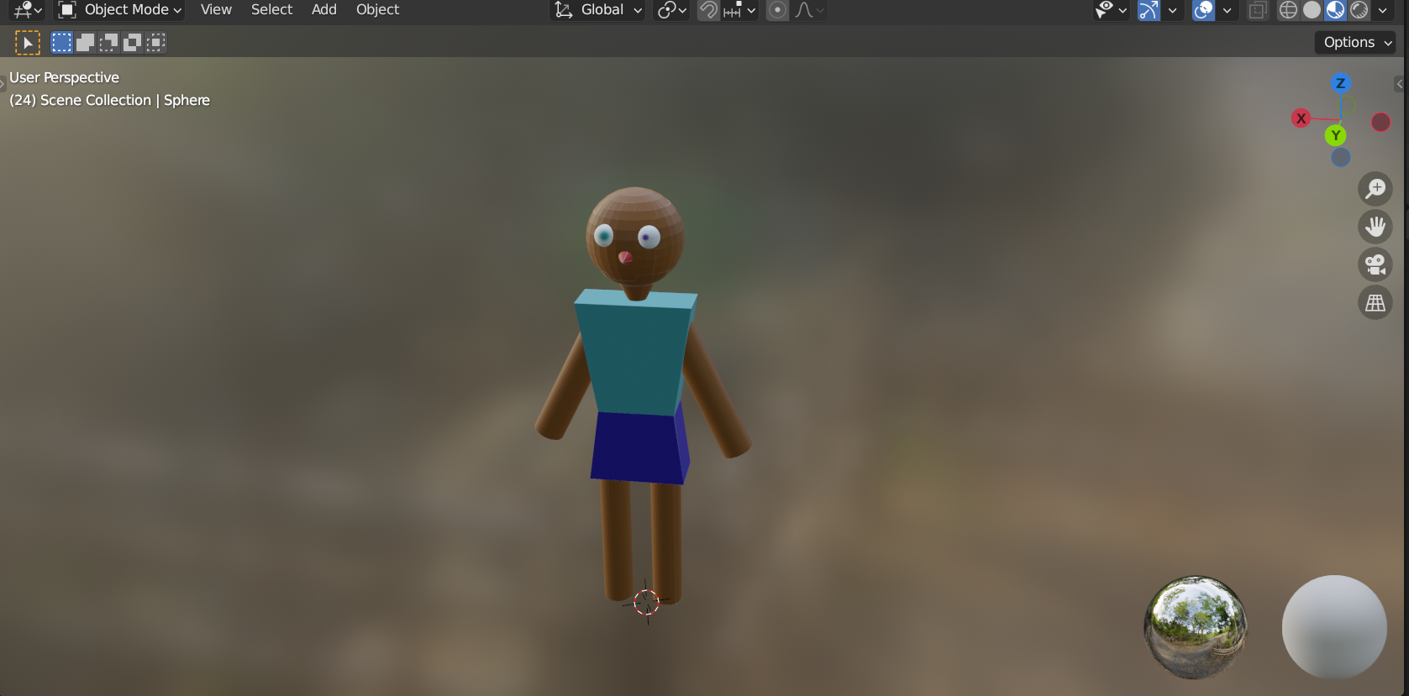Expand the sidebar arrow at right edge
The image size is (1409, 696).
[x=1400, y=83]
